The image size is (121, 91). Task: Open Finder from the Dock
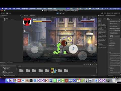click(x=7, y=81)
